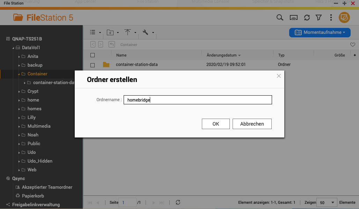Screen dimensions: 359x209
Task: Click the create folder toolbar icon
Action: tap(110, 32)
